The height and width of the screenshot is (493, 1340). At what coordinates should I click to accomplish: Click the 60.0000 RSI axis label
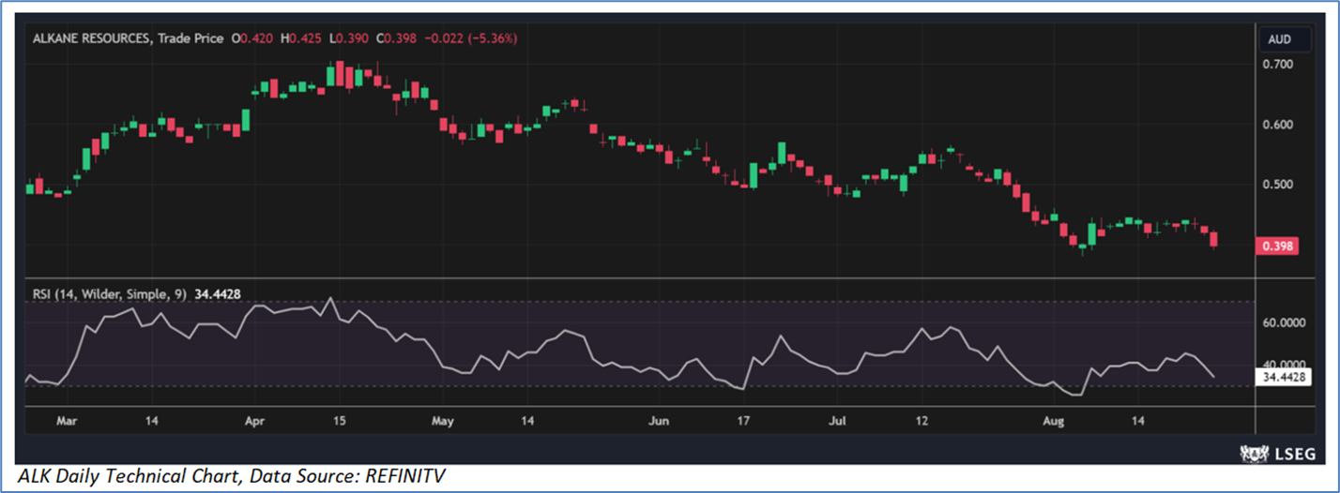point(1284,322)
